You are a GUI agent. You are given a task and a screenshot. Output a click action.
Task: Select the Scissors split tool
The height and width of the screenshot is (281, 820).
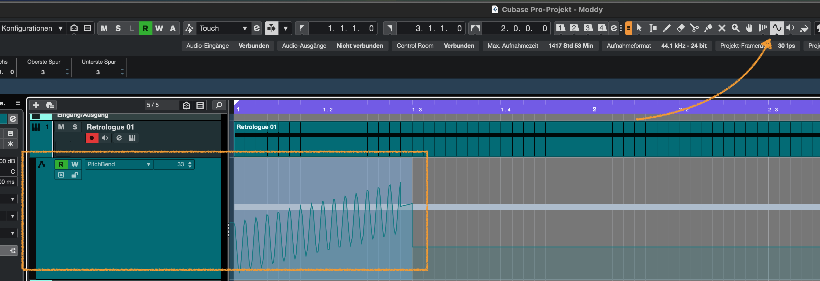point(694,28)
